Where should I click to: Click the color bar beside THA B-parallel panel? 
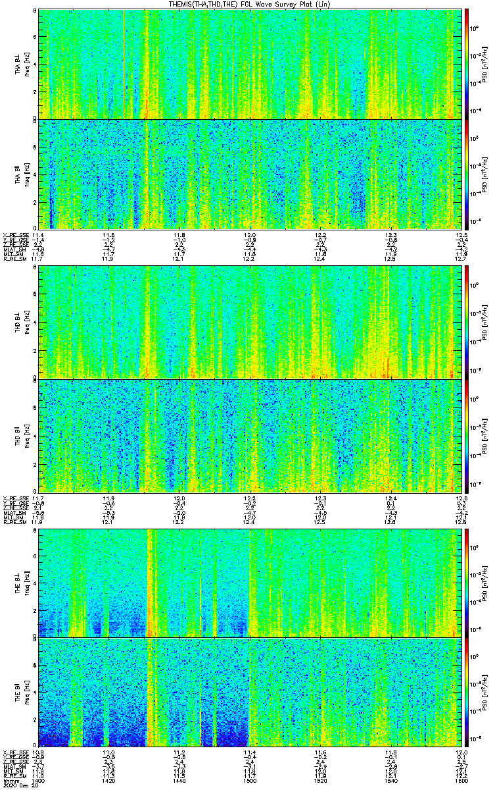coord(467,174)
